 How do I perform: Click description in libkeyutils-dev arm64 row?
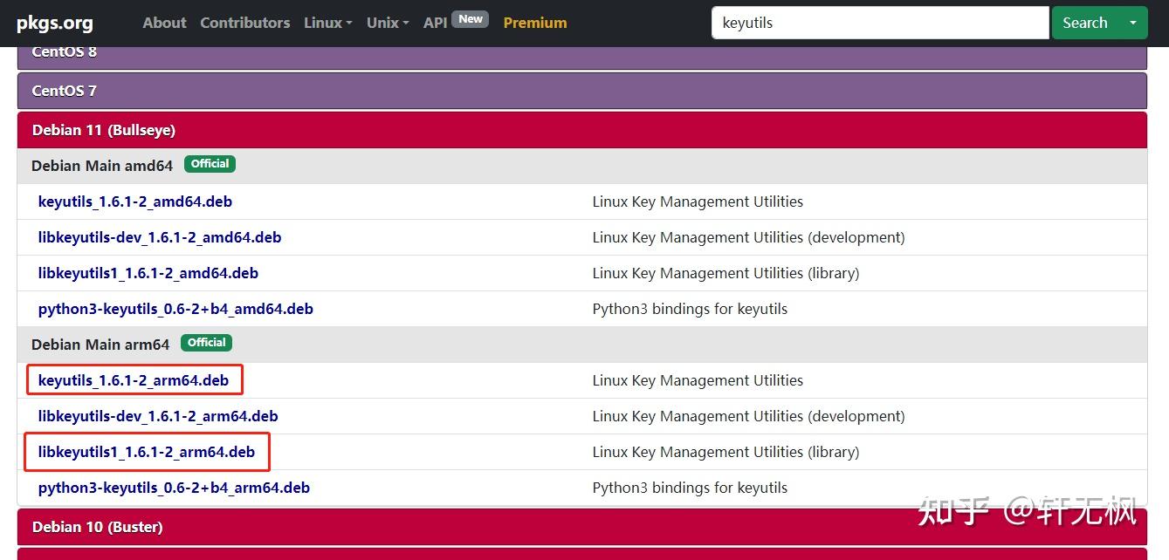748,416
